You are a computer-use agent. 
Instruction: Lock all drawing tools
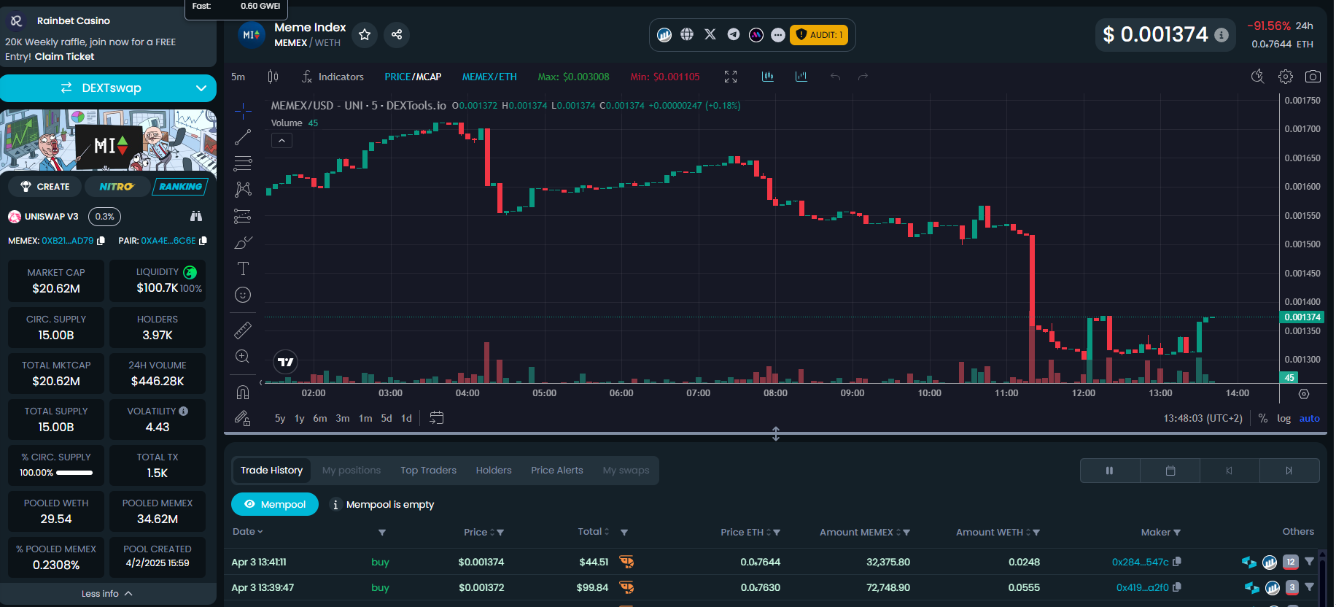coord(243,419)
